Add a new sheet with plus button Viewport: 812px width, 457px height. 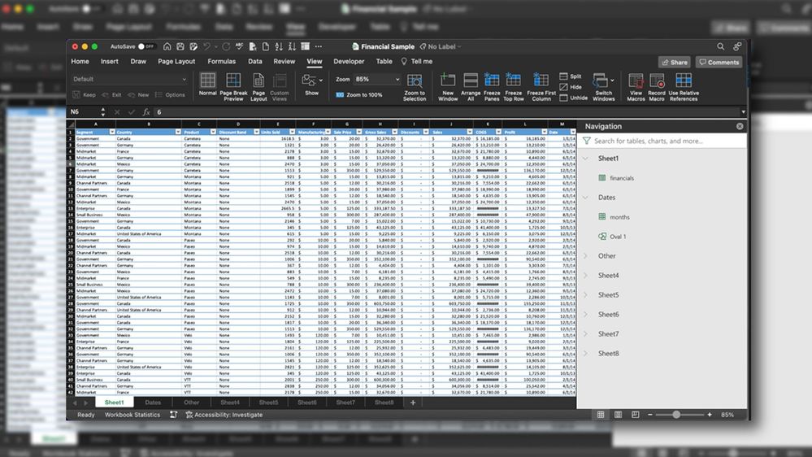click(x=413, y=403)
